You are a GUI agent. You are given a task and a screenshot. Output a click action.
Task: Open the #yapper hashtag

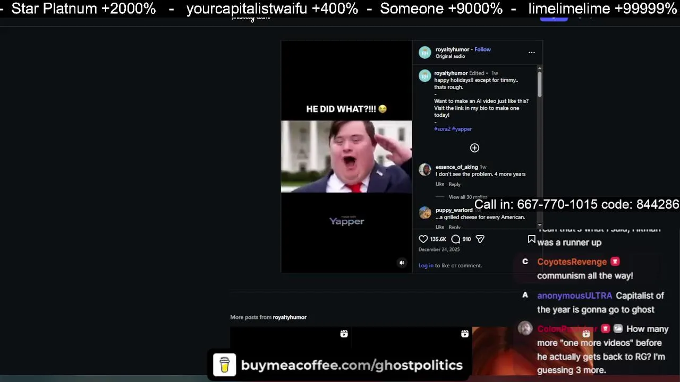[x=462, y=129]
